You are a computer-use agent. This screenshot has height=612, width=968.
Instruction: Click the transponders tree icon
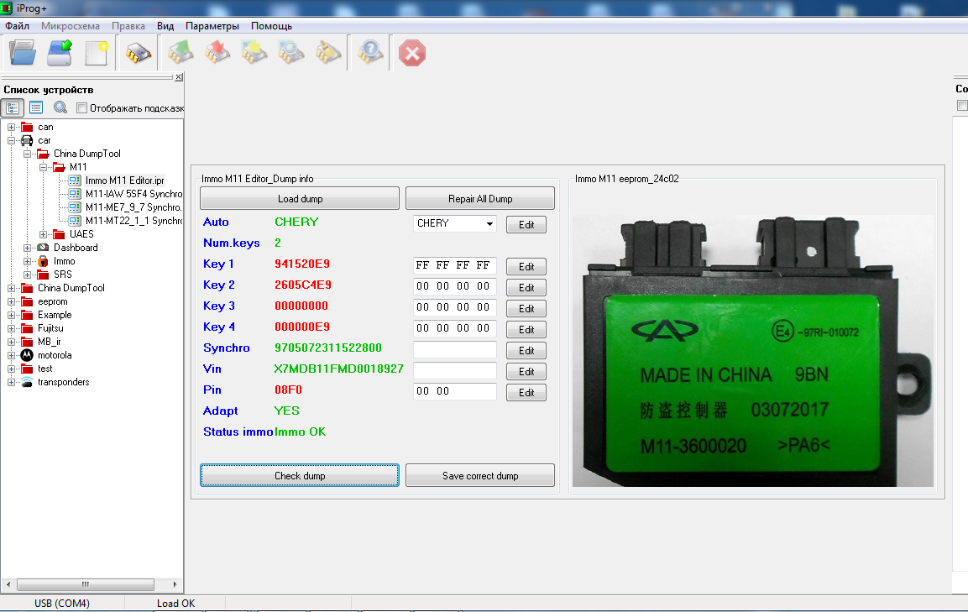click(27, 382)
